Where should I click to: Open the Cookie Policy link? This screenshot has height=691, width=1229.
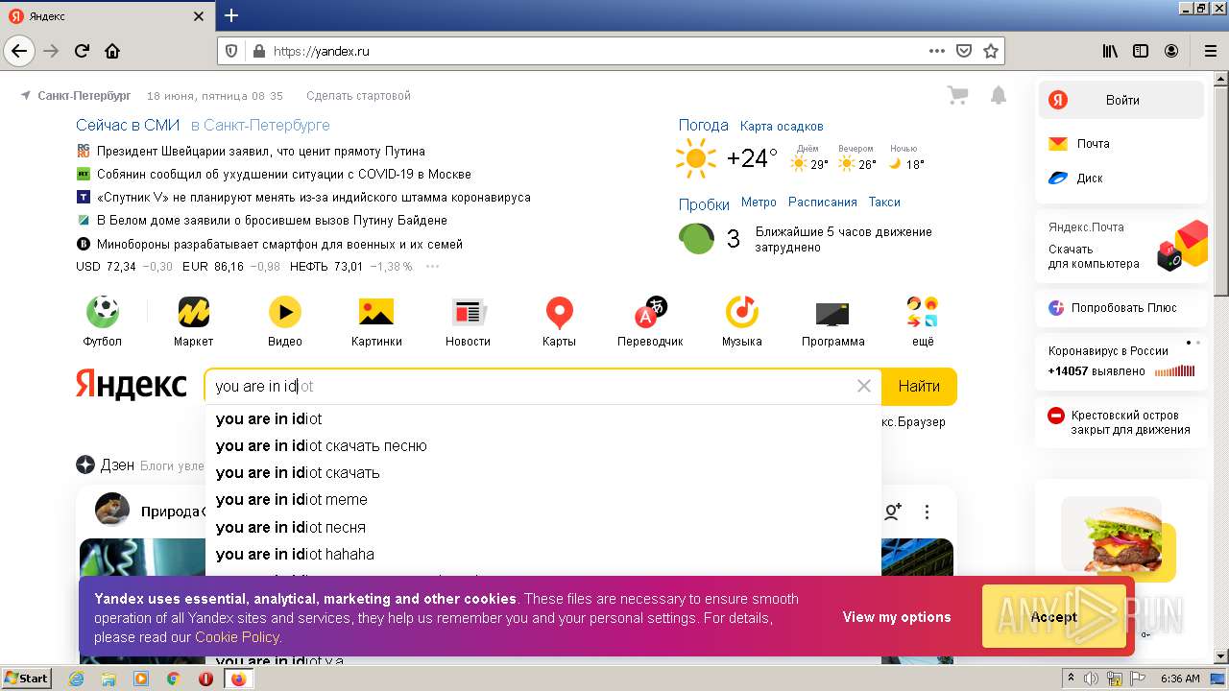(x=237, y=637)
